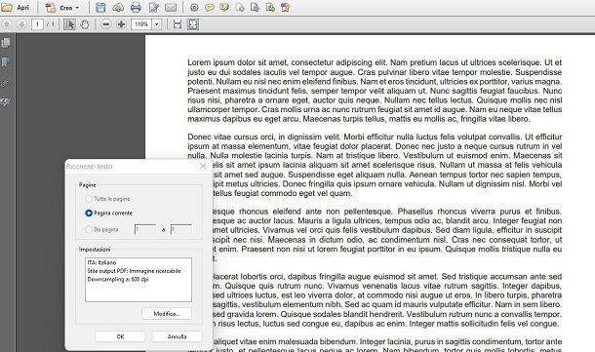Viewport: 595px width, 352px height.
Task: Click the red page help icon
Action: click(x=286, y=7)
